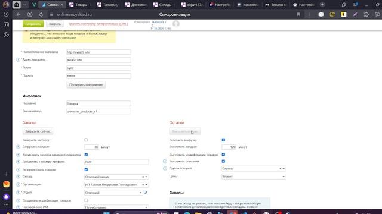Switch to the okjwr187 browser tab

coord(192,5)
